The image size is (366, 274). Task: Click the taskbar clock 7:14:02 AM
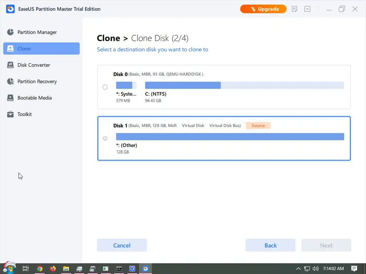click(333, 269)
